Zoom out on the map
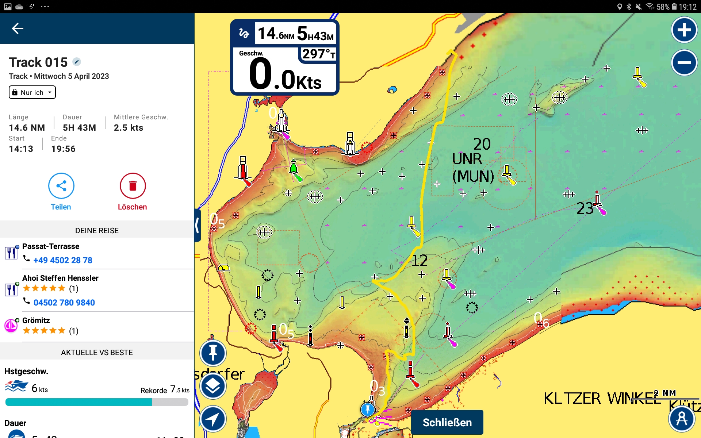 684,63
